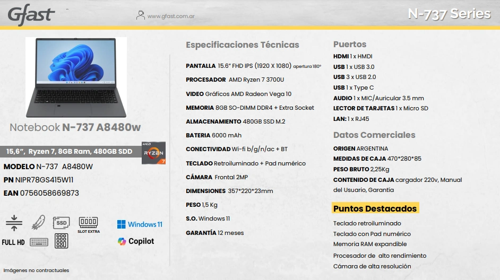Click the HDMI 1 x HMDI row
500x280 pixels.
coord(352,56)
